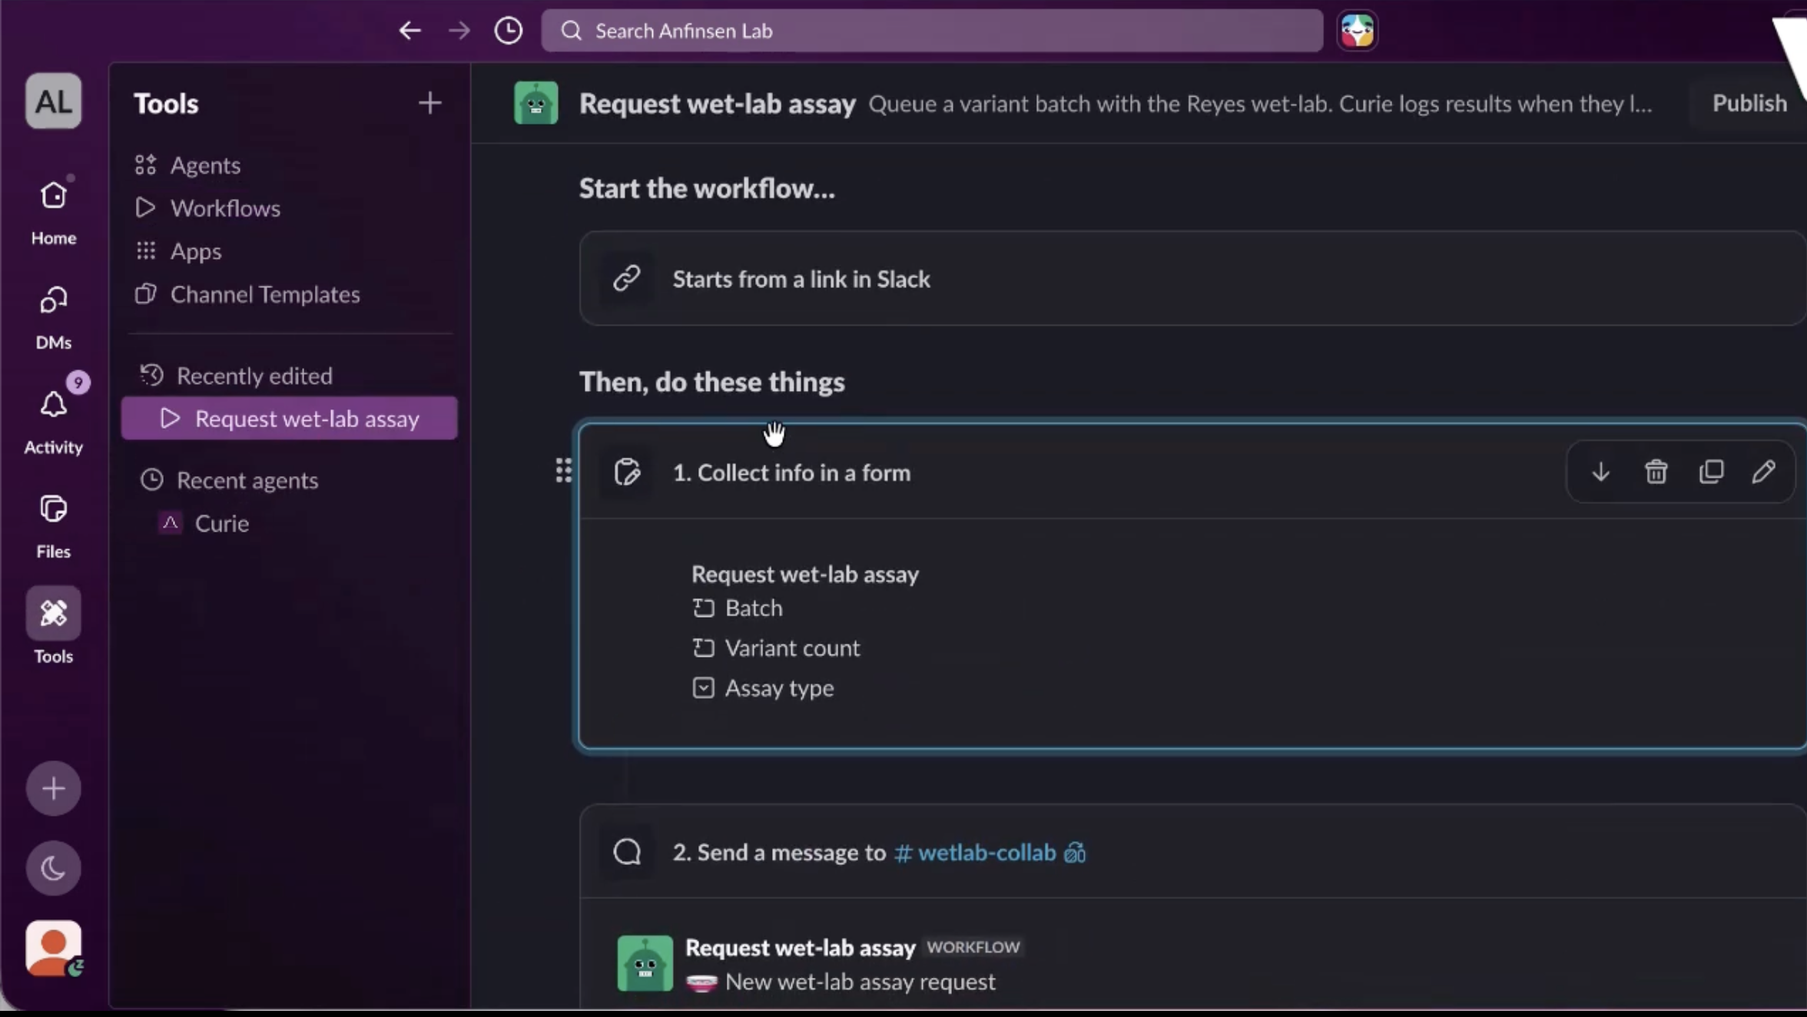Open the colorful assistant icon beside search
Viewport: 1807px width, 1017px height.
[x=1357, y=31]
